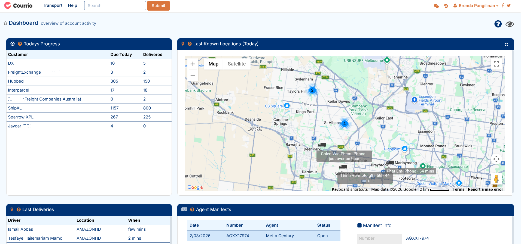Zoom out on the map
The width and height of the screenshot is (521, 244).
click(193, 75)
